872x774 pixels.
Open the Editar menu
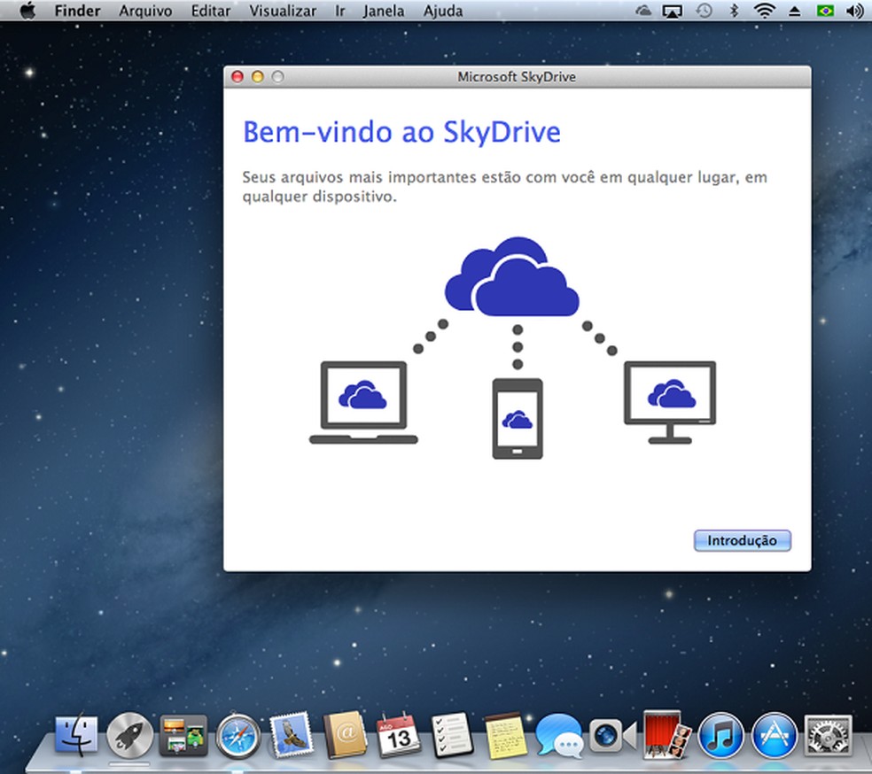211,11
